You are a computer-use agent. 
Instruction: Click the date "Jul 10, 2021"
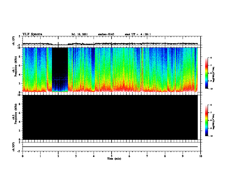point(80,34)
